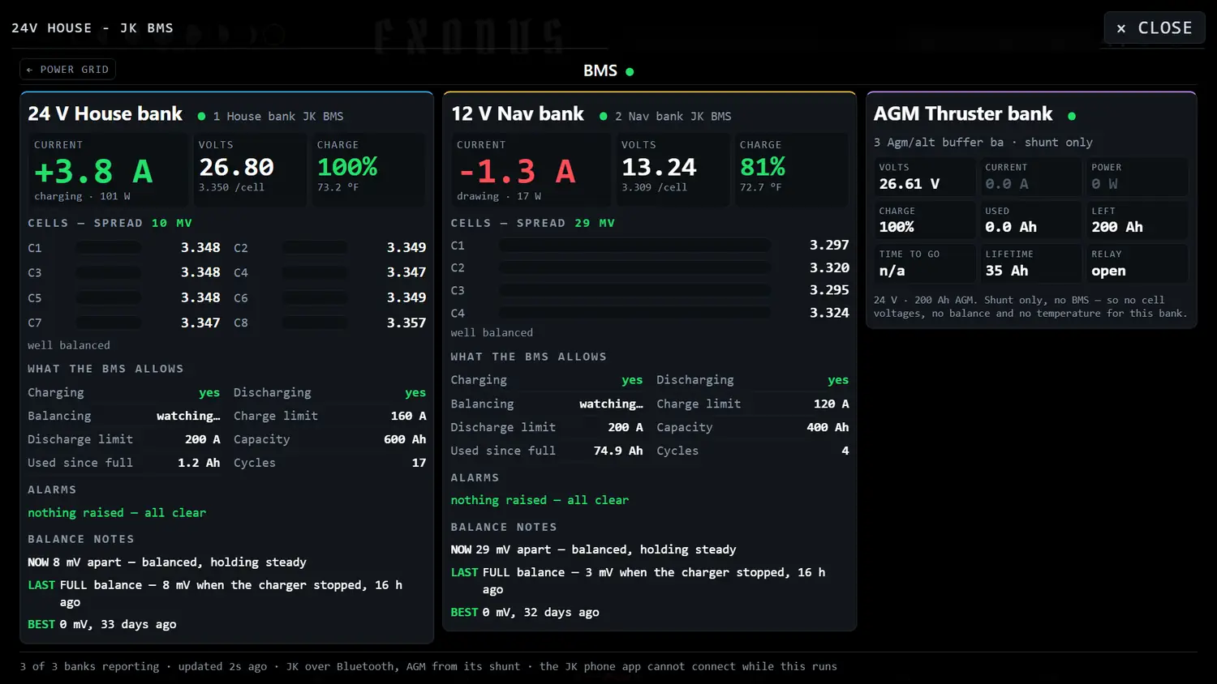Select the 24 V House bank heading
Screen dimensions: 1217x684
(x=105, y=114)
